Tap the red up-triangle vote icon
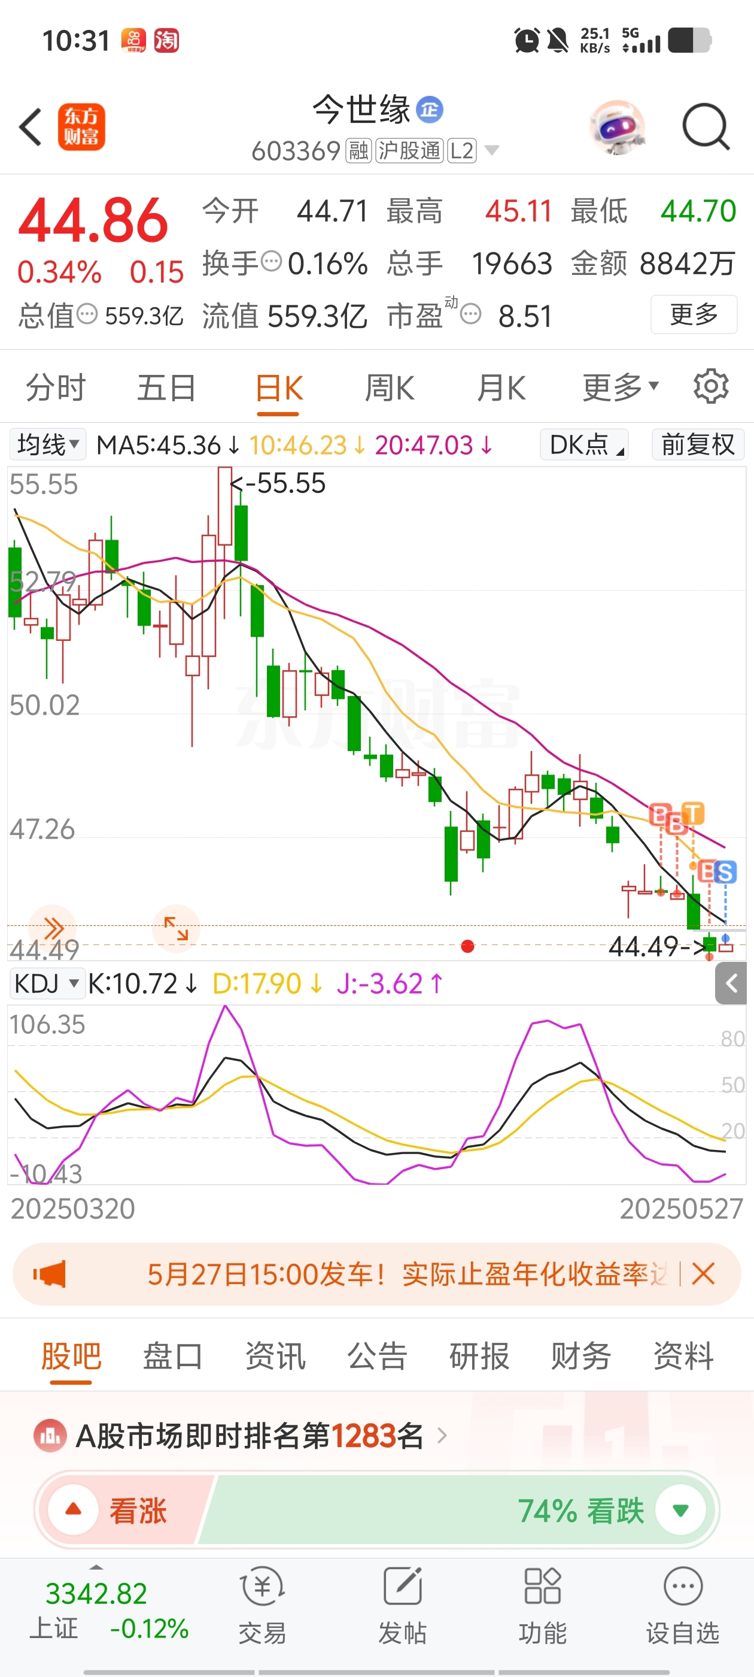This screenshot has height=1677, width=754. [74, 1509]
